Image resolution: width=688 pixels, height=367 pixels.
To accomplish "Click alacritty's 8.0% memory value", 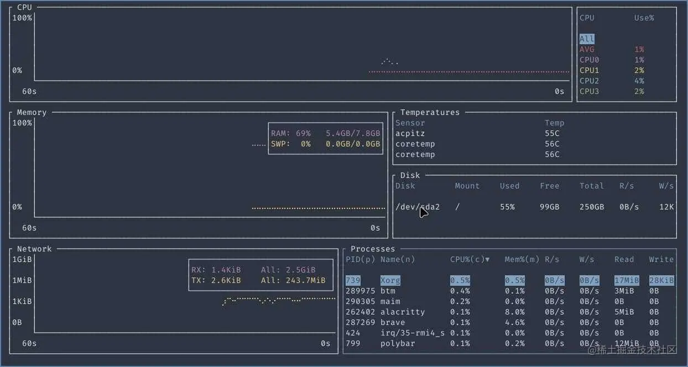I will [514, 312].
